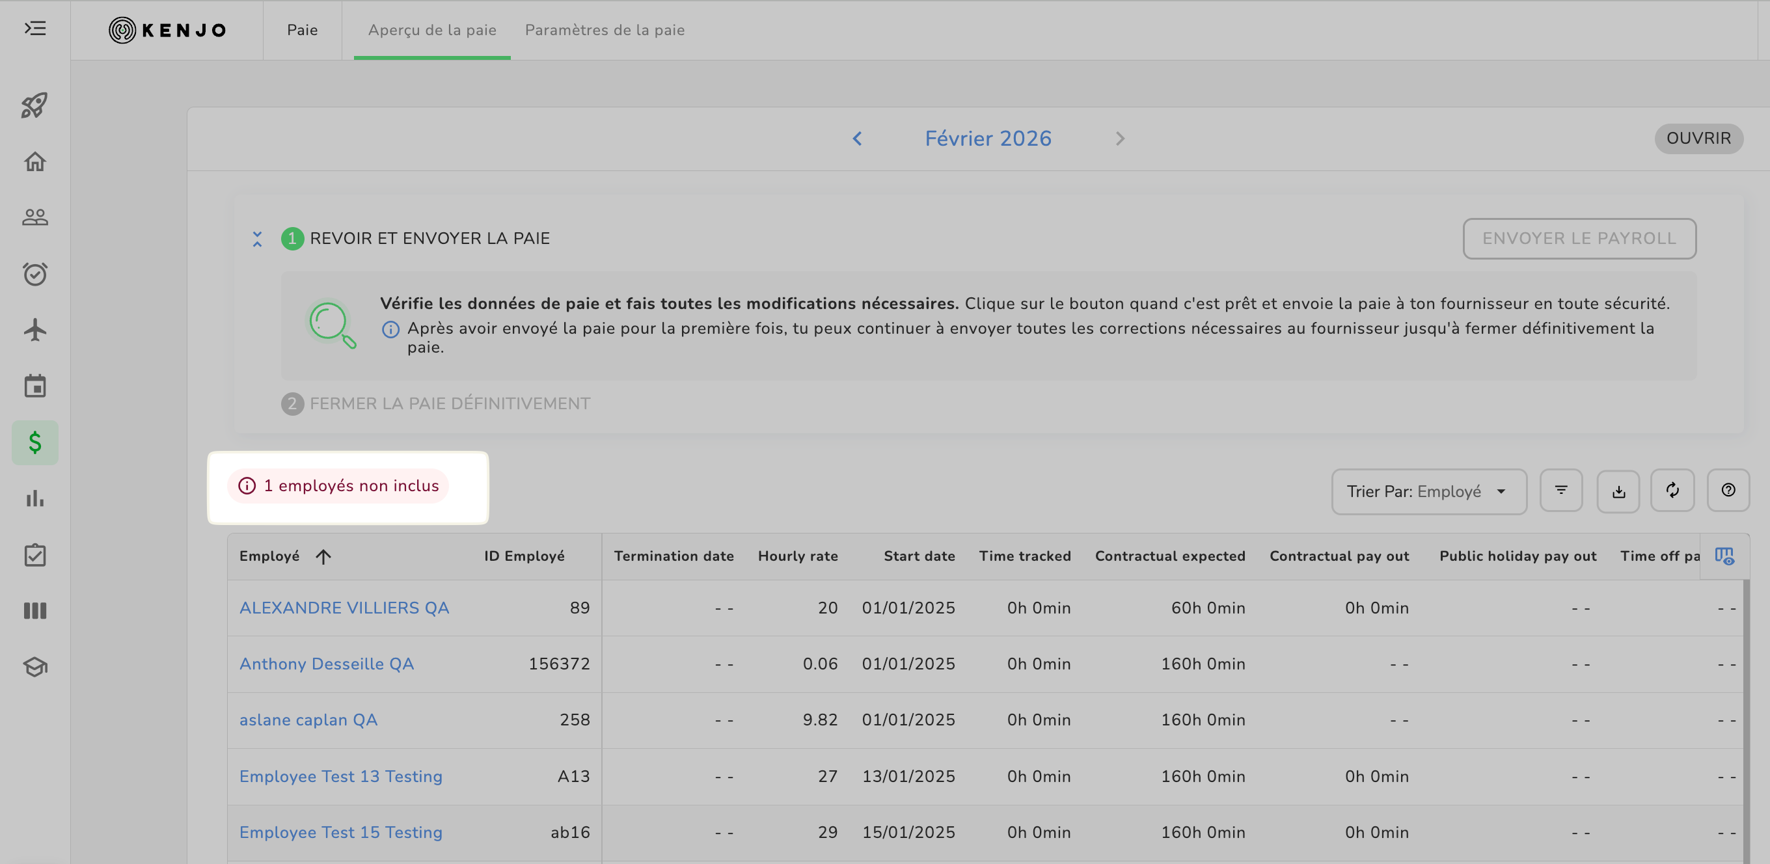1770x864 pixels.
Task: Open the filter icon button
Action: click(1561, 491)
